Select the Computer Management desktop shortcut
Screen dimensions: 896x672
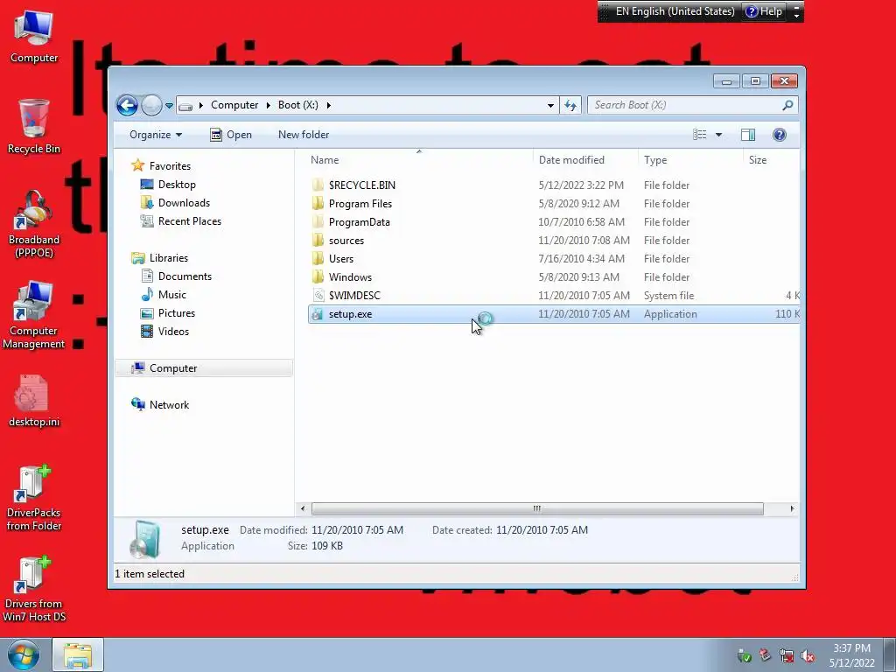coord(33,315)
